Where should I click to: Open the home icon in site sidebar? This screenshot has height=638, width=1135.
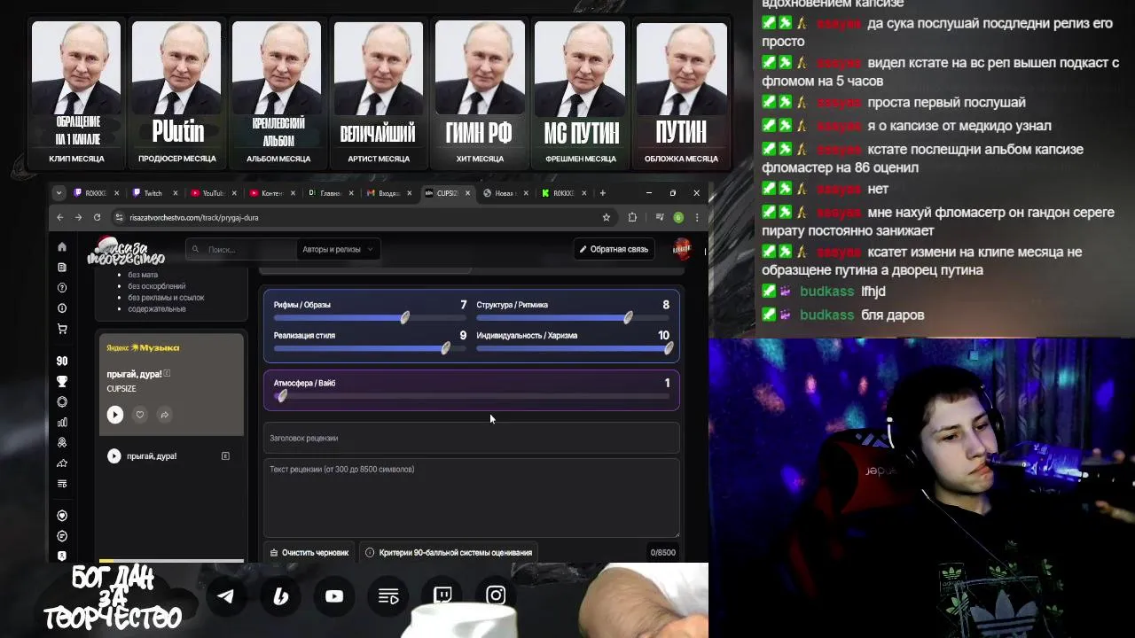pyautogui.click(x=62, y=247)
